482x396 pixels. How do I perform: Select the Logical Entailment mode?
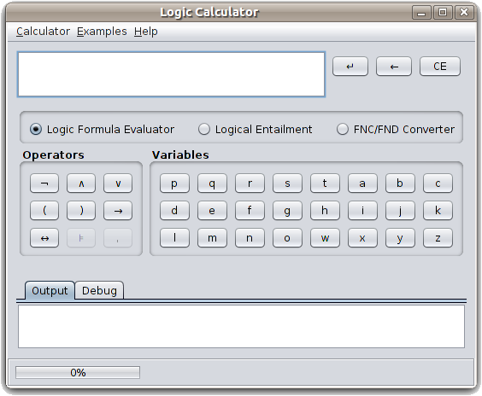[x=256, y=129]
